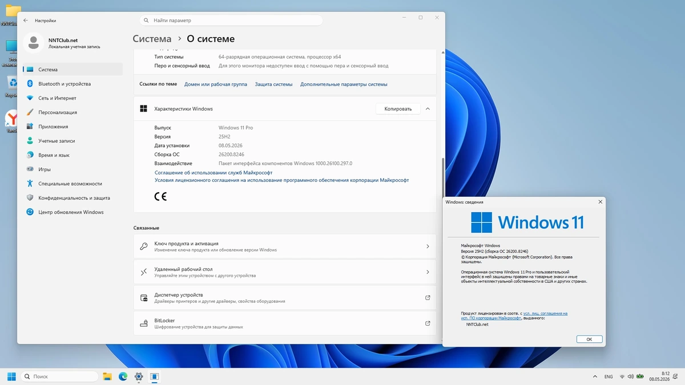The image size is (685, 385).
Task: Click the remote desktop icon
Action: click(x=144, y=272)
